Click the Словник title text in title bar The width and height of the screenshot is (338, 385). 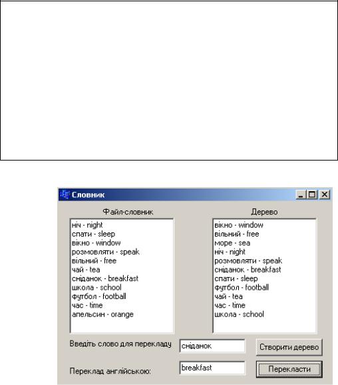click(88, 195)
